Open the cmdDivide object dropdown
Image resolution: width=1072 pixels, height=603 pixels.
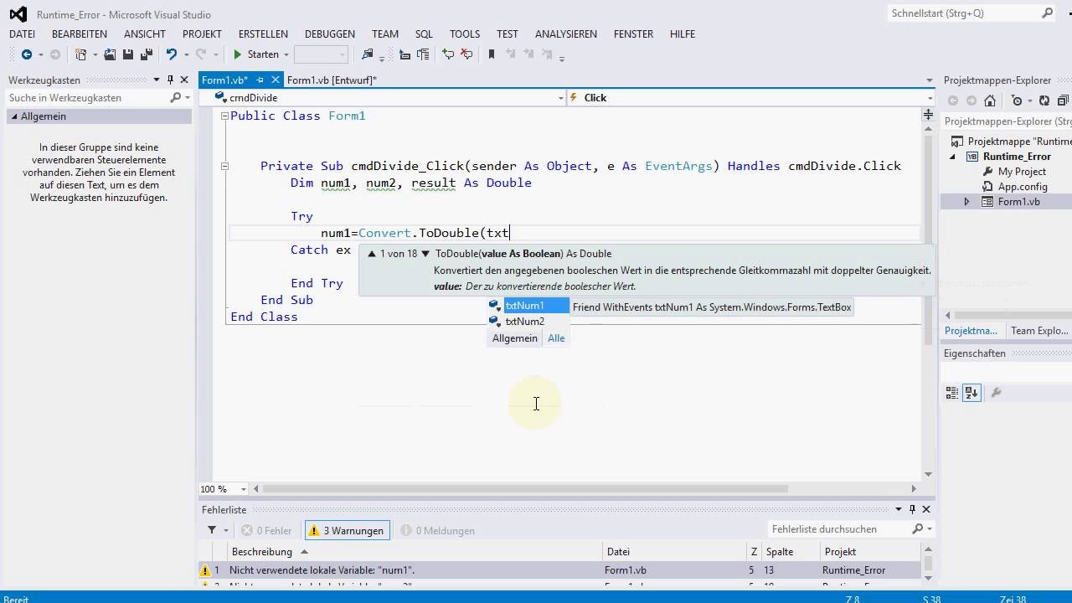pyautogui.click(x=561, y=98)
